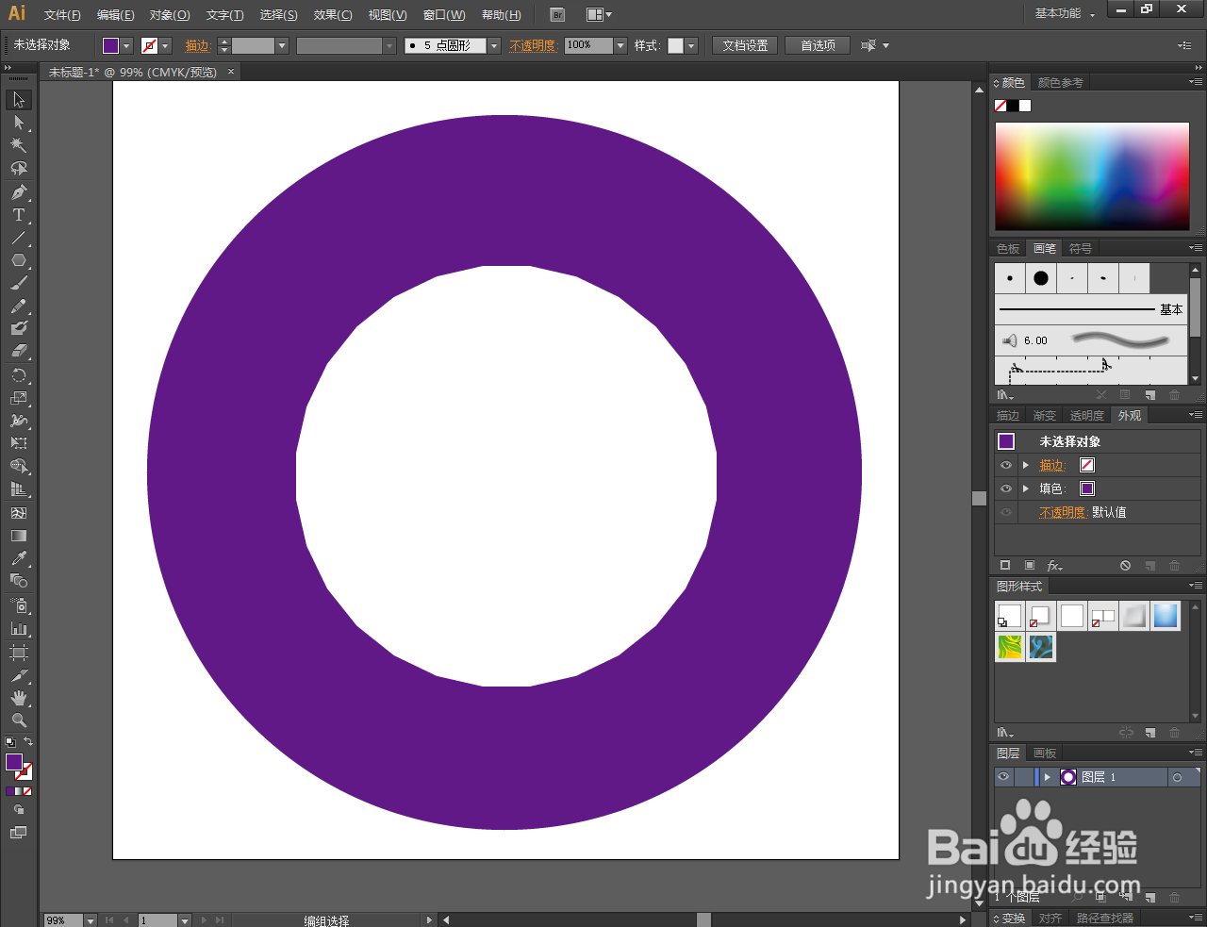
Task: Select the Artboard tool
Action: click(19, 653)
